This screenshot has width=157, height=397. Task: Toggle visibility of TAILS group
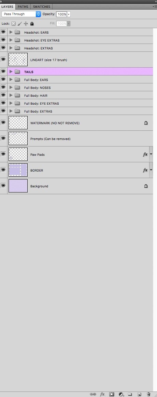click(x=3, y=71)
